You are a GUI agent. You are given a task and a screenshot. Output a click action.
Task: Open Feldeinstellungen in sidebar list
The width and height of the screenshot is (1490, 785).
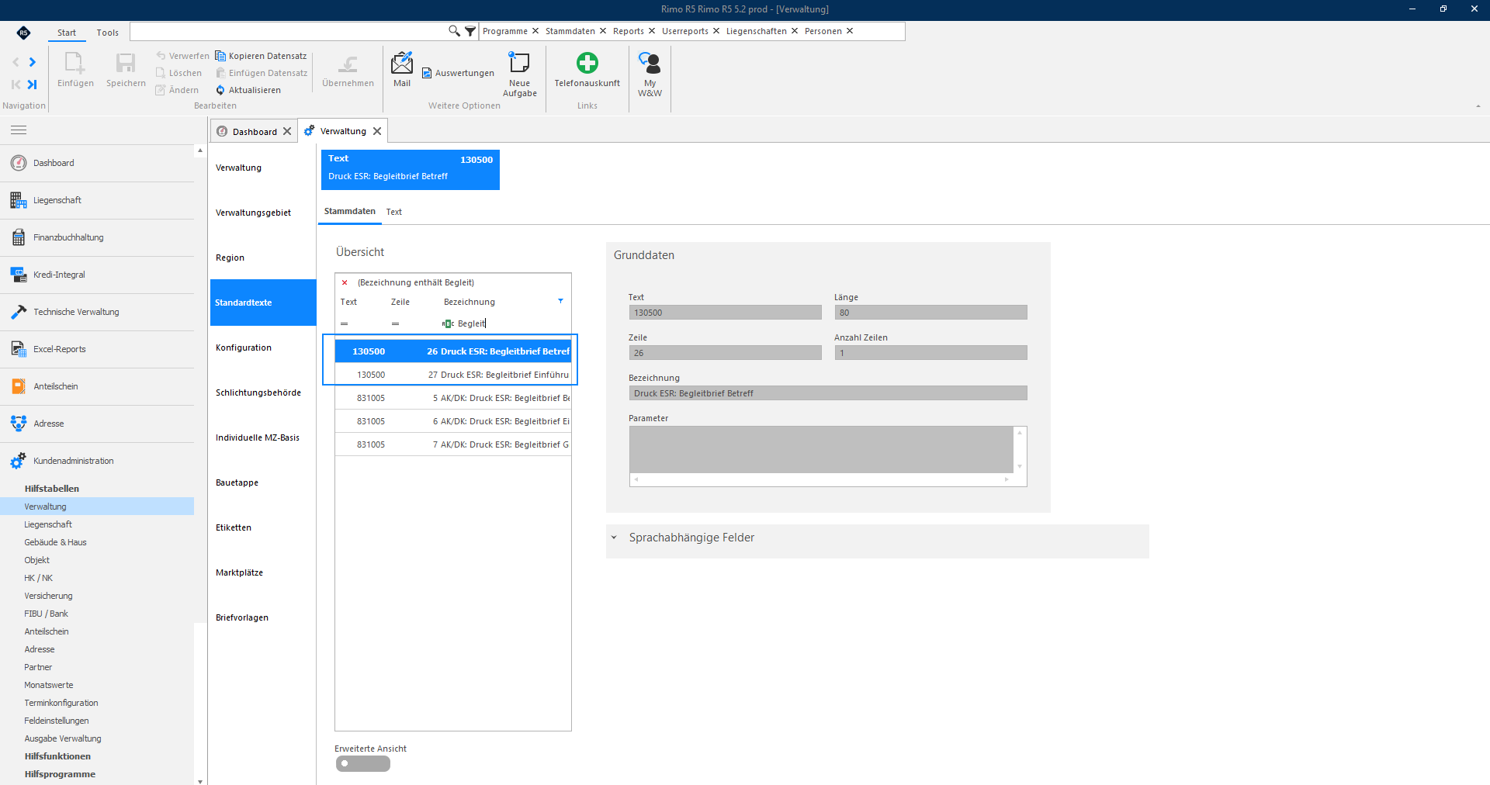coord(57,721)
